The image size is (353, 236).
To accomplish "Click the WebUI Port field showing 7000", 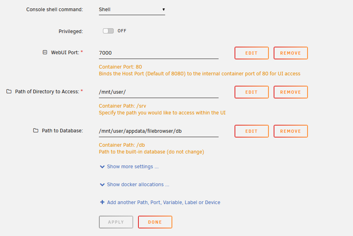I will pyautogui.click(x=158, y=53).
